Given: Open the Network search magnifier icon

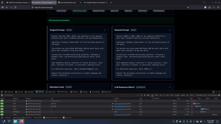Looking at the screenshot, I should point(145,95).
